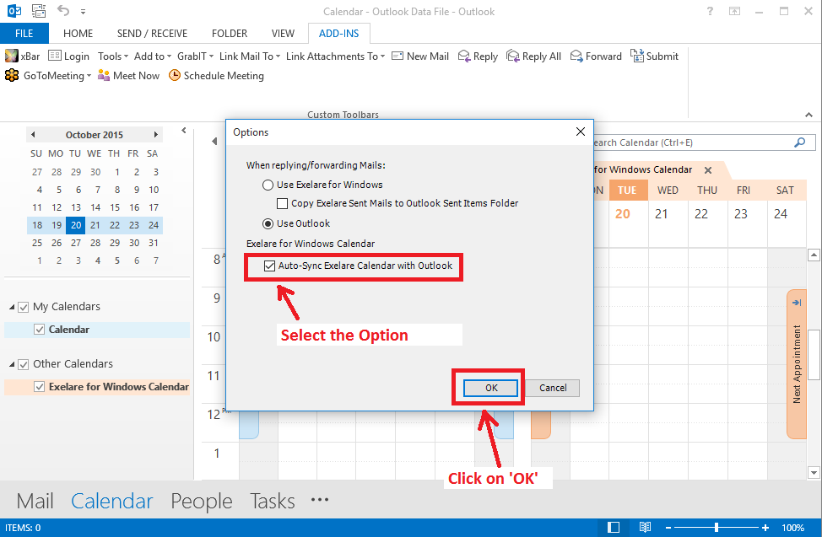Open the Tools dropdown
Viewport: 822px width, 537px height.
coord(113,56)
